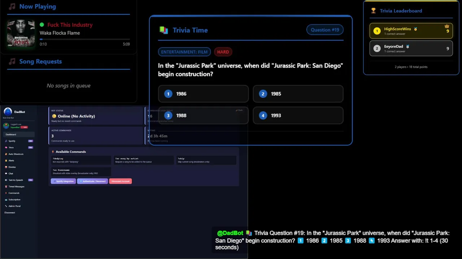
Task: Click the PRO badge beside Text-to-Speech
Action: pyautogui.click(x=31, y=180)
